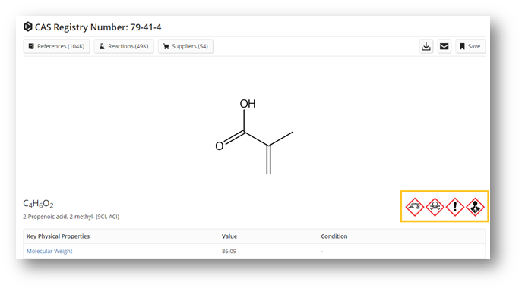This screenshot has height=291, width=522.
Task: Click the email envelope icon button
Action: (444, 46)
